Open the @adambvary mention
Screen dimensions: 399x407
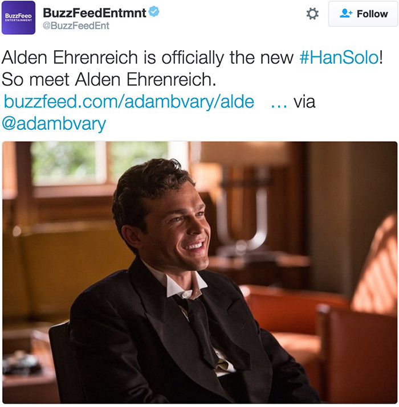click(x=54, y=124)
